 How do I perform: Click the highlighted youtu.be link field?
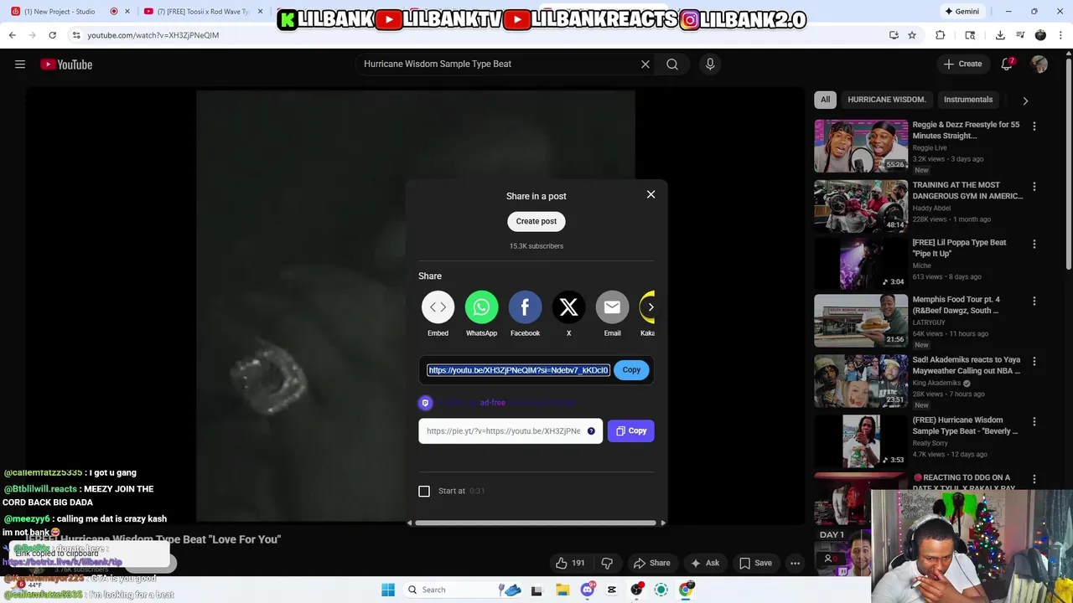tap(518, 370)
